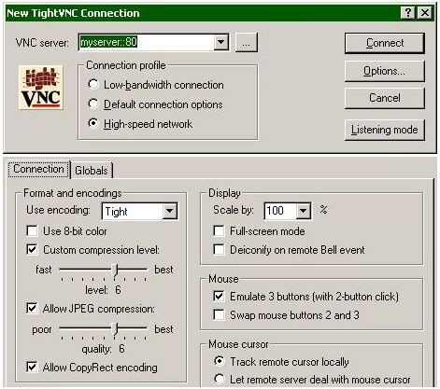This screenshot has width=440, height=389.
Task: Click the ellipsis browse button
Action: click(x=247, y=42)
